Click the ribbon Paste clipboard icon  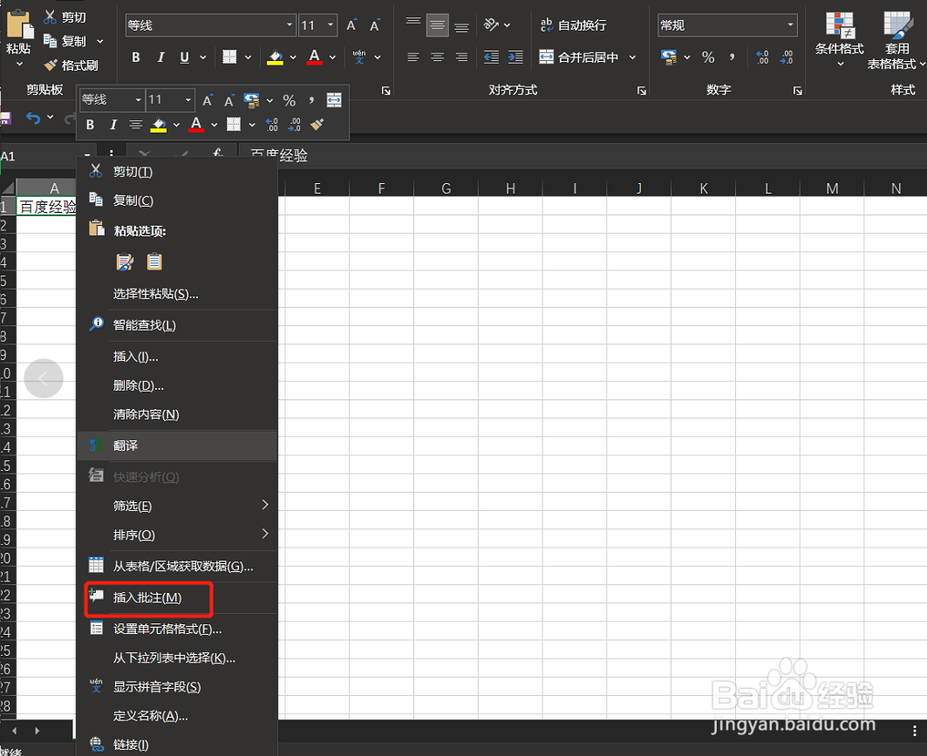[x=19, y=24]
